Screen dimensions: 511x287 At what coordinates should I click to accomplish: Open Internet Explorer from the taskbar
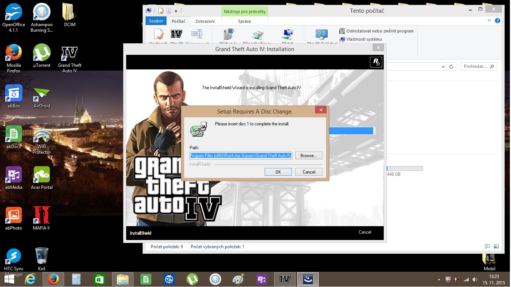tap(30, 279)
